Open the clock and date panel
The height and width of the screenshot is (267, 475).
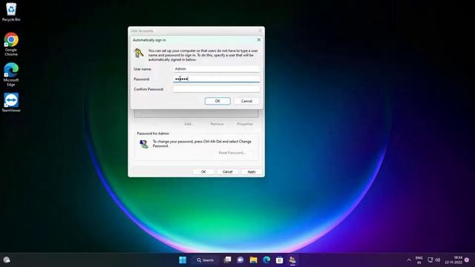pos(453,260)
